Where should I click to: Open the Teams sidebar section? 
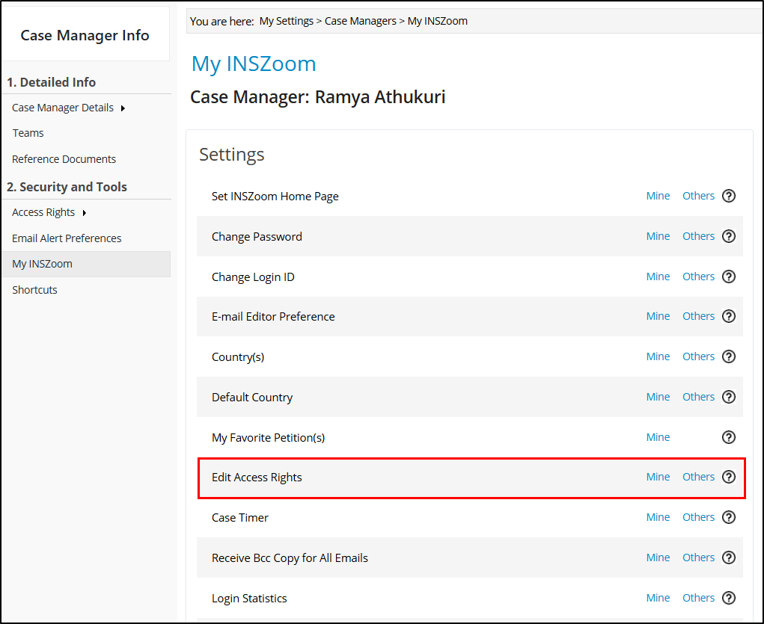coord(28,132)
